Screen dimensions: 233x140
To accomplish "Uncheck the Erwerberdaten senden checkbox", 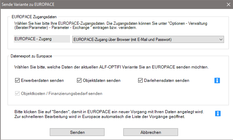I will [18, 80].
